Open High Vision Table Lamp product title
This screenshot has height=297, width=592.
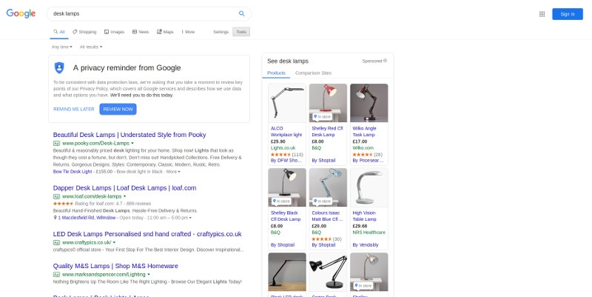364,216
